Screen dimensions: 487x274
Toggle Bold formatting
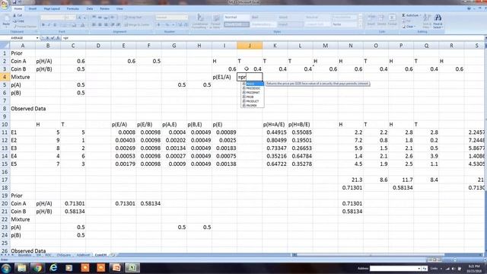tap(43, 25)
